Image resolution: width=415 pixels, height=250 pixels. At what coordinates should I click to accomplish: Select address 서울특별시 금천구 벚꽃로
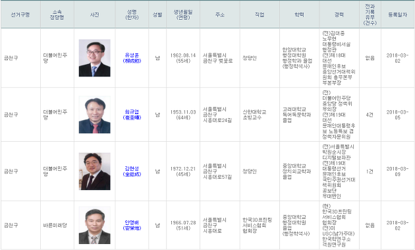pos(217,58)
